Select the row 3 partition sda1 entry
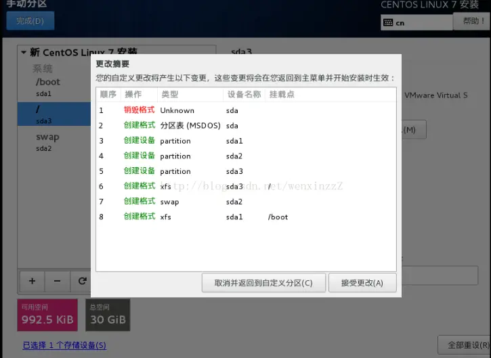The width and height of the screenshot is (491, 358). point(246,141)
